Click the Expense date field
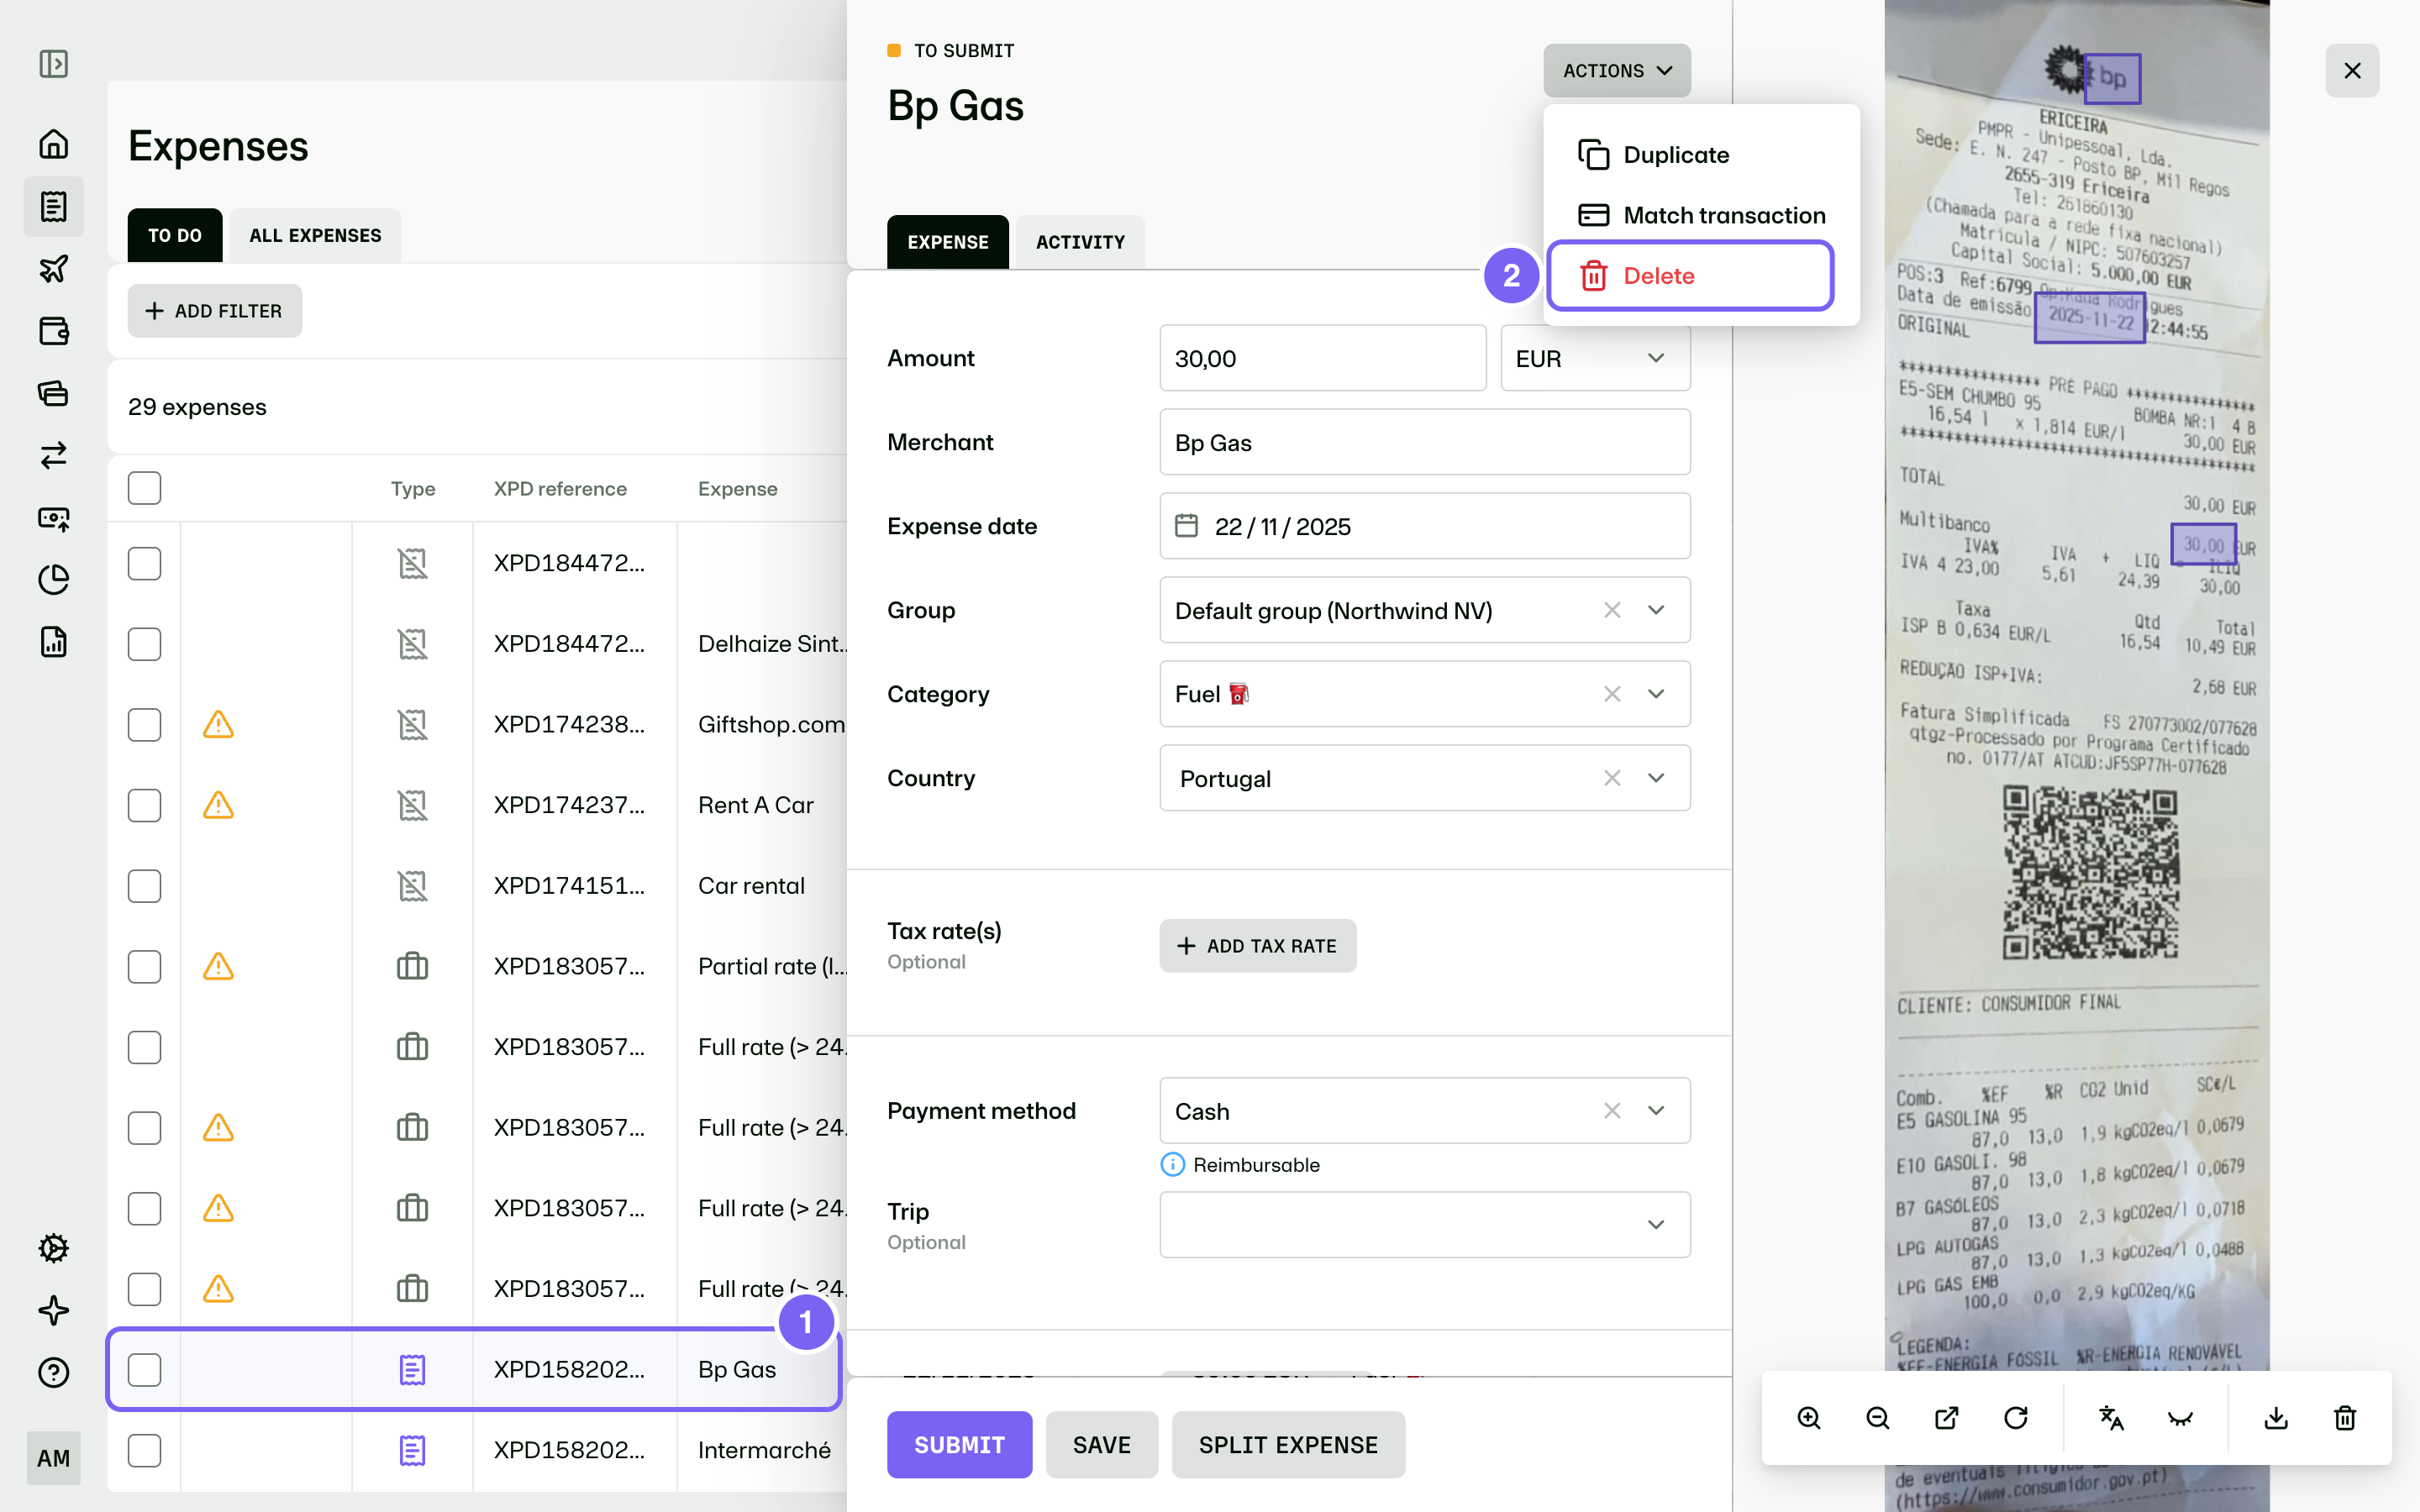Screen dimensions: 2420x1512 (x=1425, y=526)
